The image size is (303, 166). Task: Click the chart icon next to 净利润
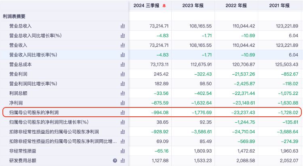(122, 103)
